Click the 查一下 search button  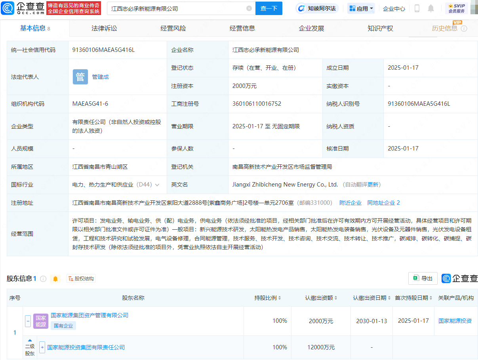coord(269,8)
